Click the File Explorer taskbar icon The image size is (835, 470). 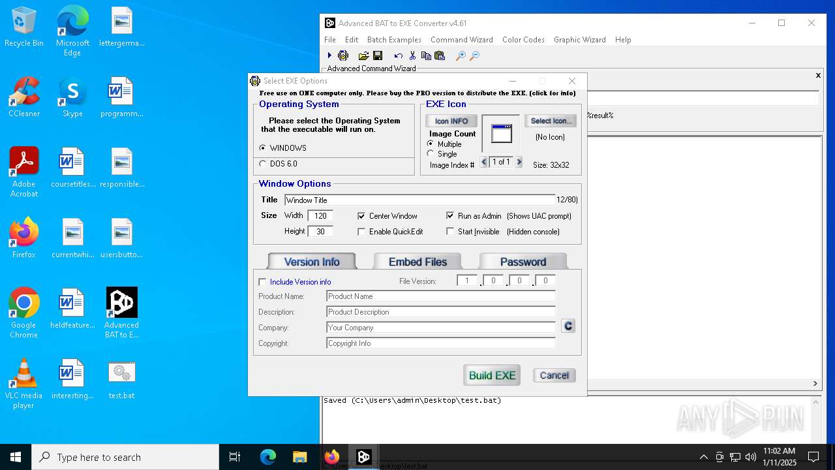point(299,457)
